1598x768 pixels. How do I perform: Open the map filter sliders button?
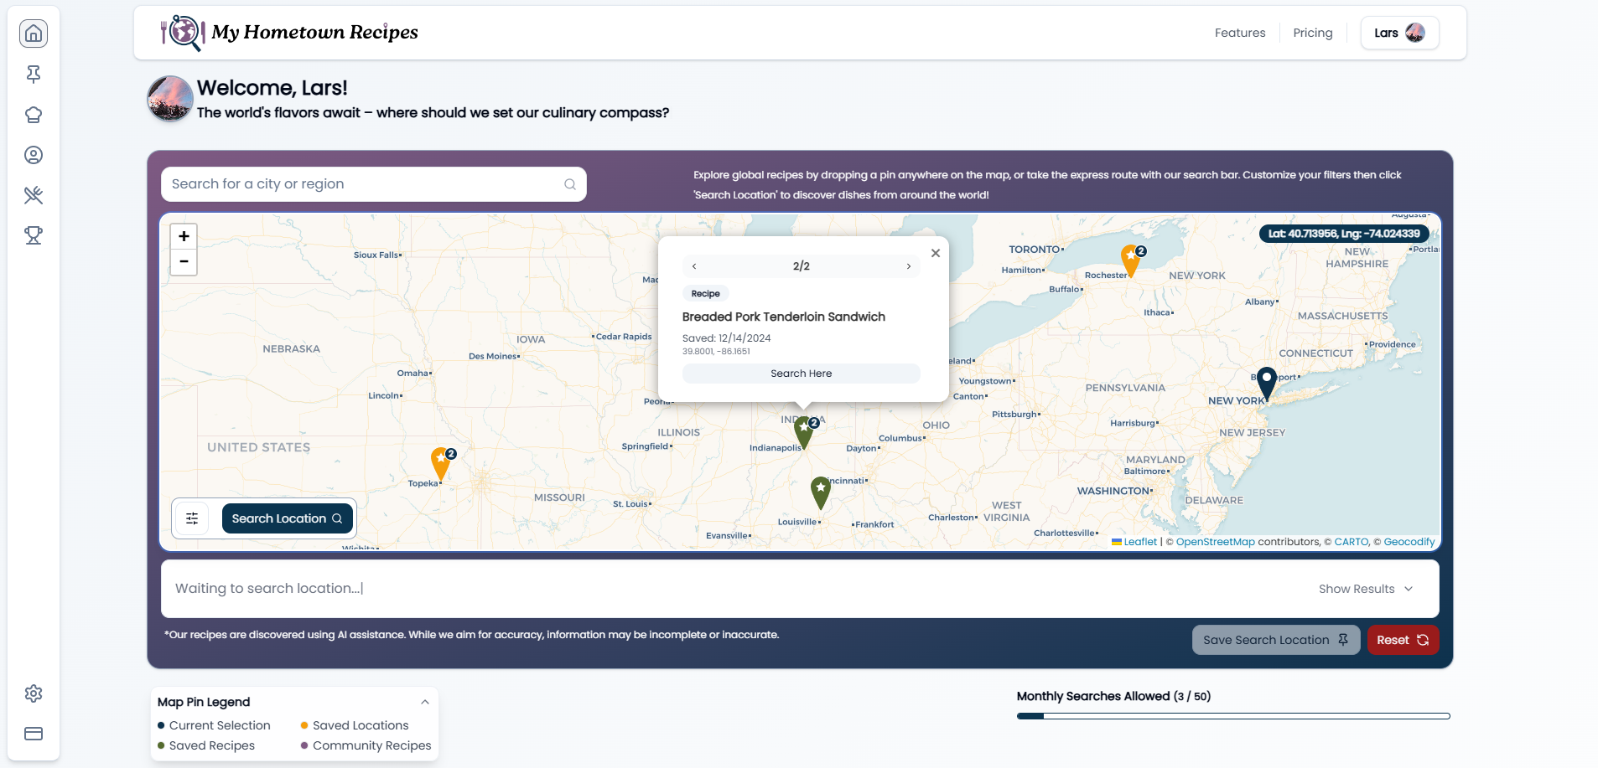point(192,518)
